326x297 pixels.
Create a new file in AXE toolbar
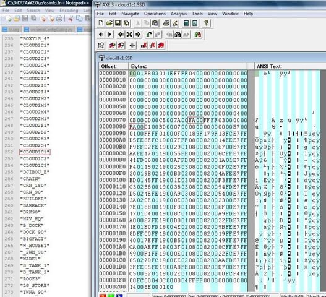(x=101, y=23)
